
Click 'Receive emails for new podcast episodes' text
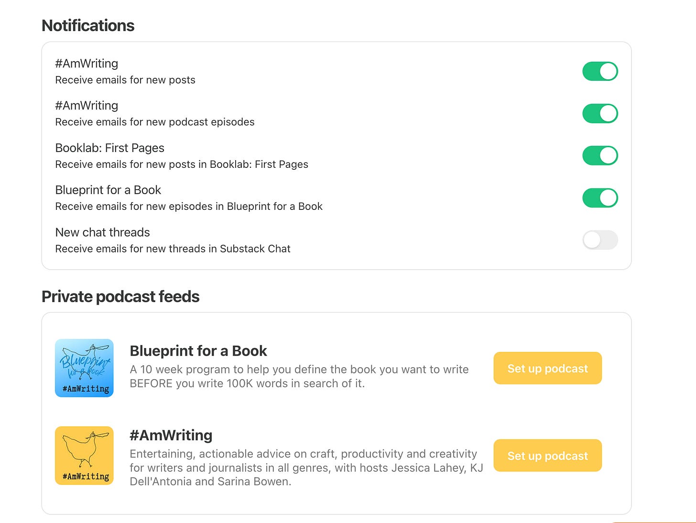point(155,122)
